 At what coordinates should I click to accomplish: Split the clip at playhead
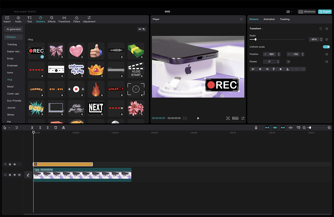coord(32,128)
